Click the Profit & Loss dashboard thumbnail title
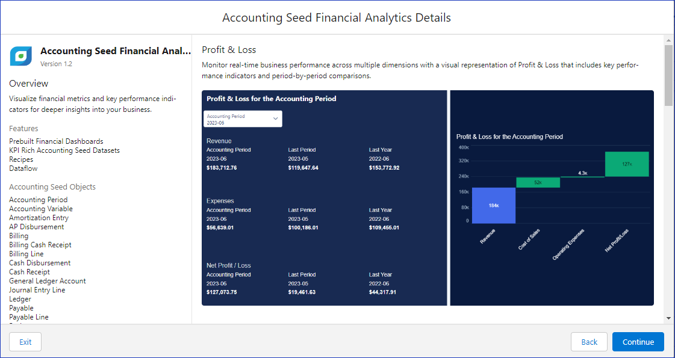675x358 pixels. coord(271,99)
